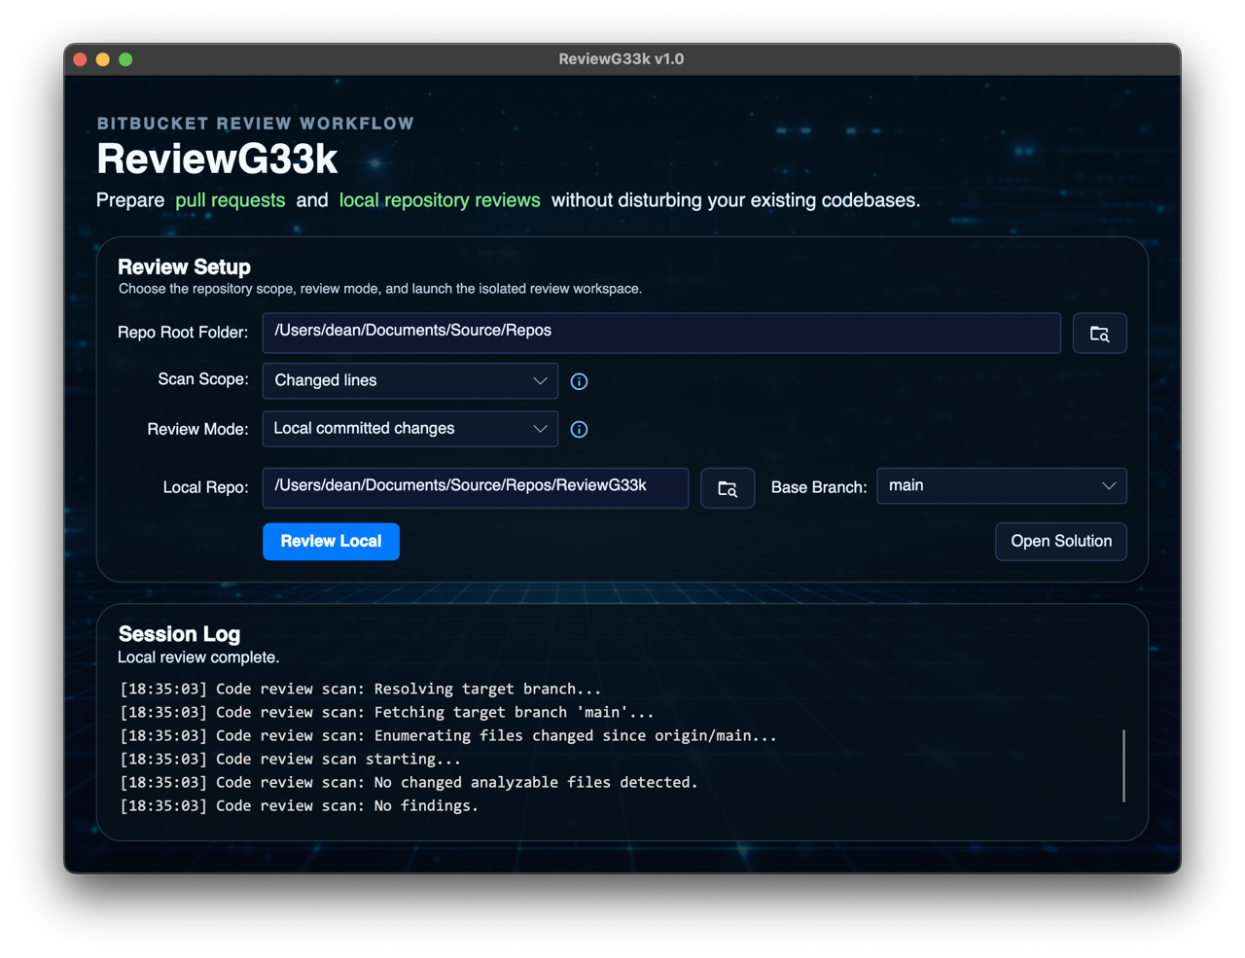Click the Open Solution button

pyautogui.click(x=1061, y=541)
